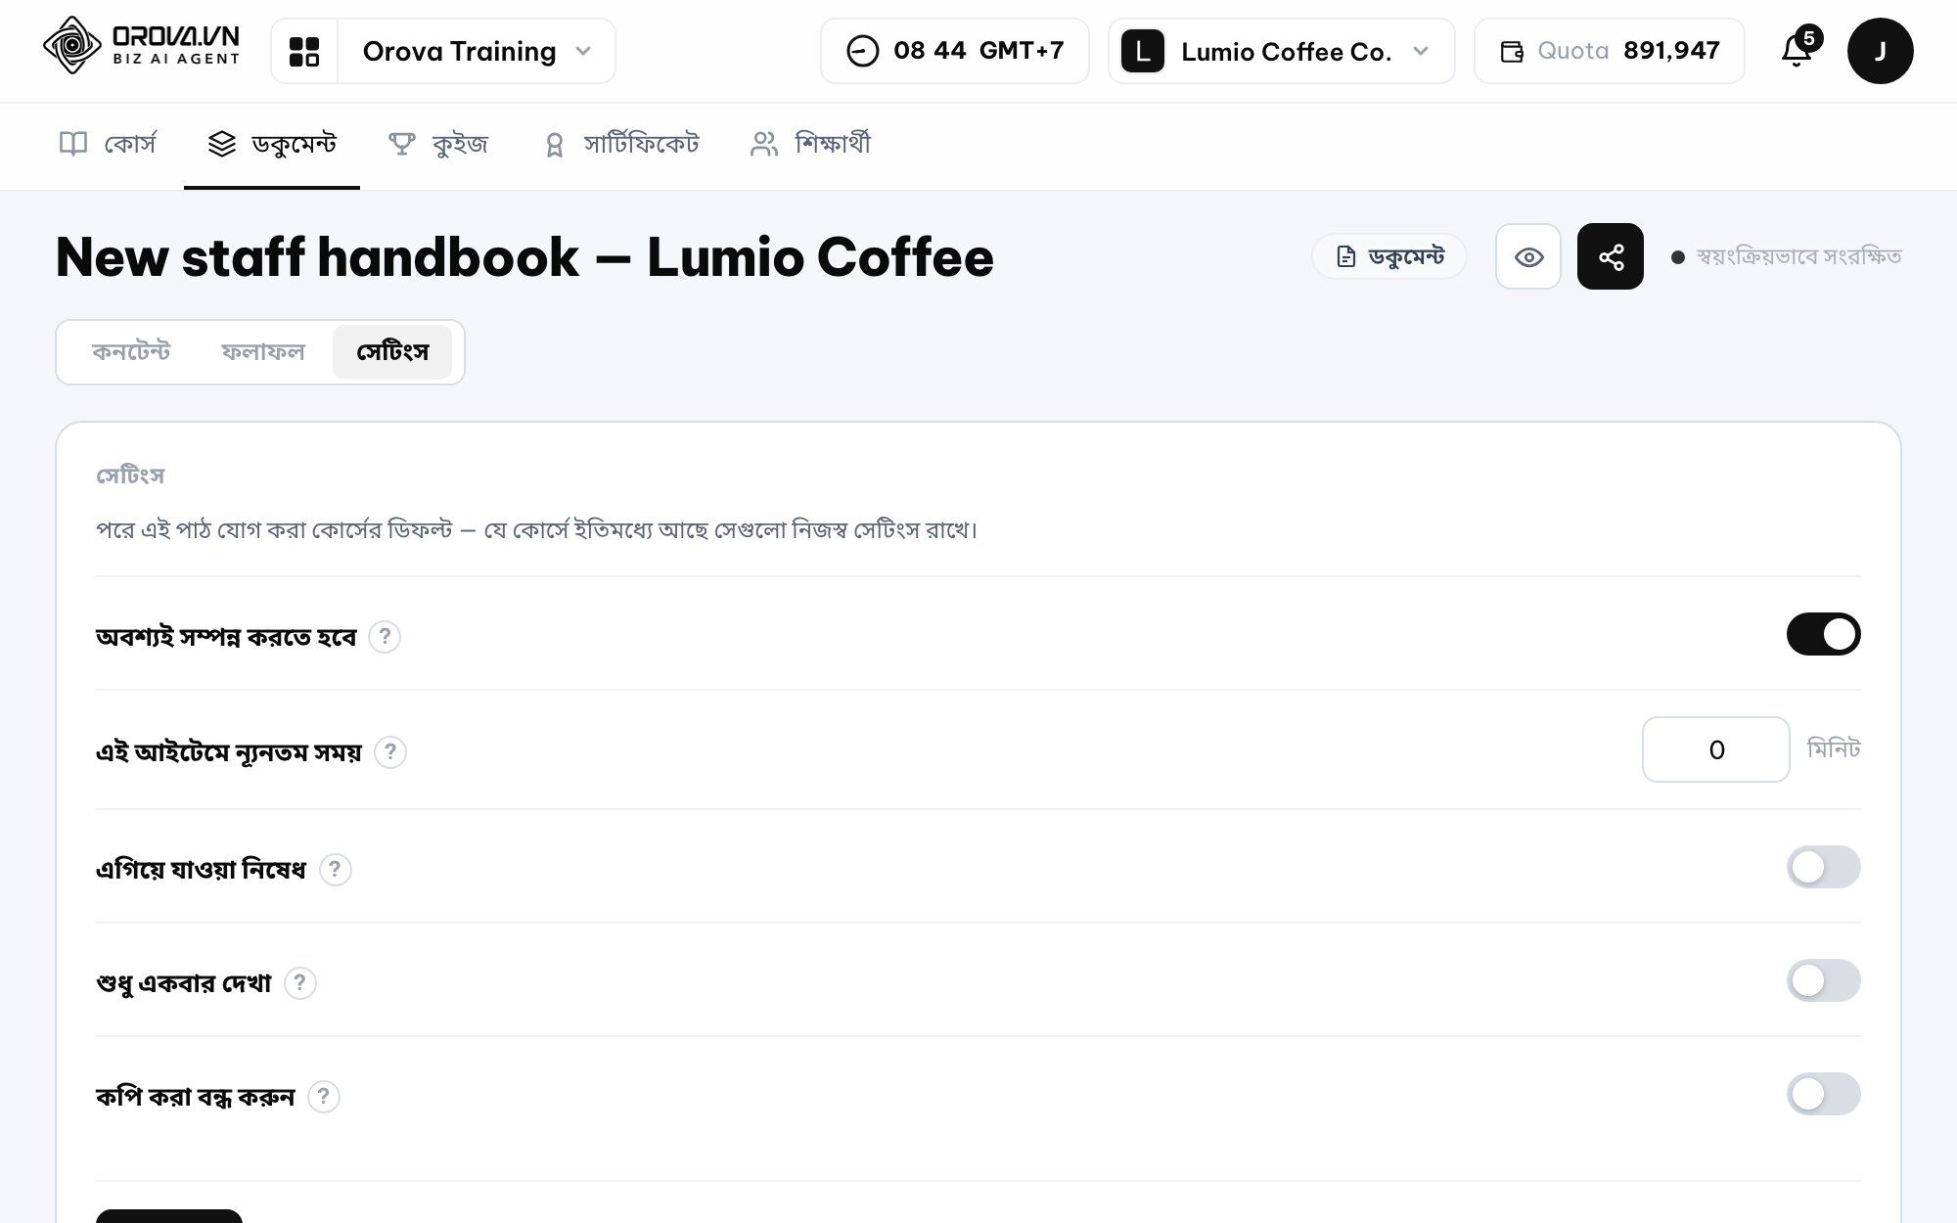Viewport: 1957px width, 1223px height.
Task: Switch to the কনটেন্ট sub-tab
Action: tap(131, 352)
